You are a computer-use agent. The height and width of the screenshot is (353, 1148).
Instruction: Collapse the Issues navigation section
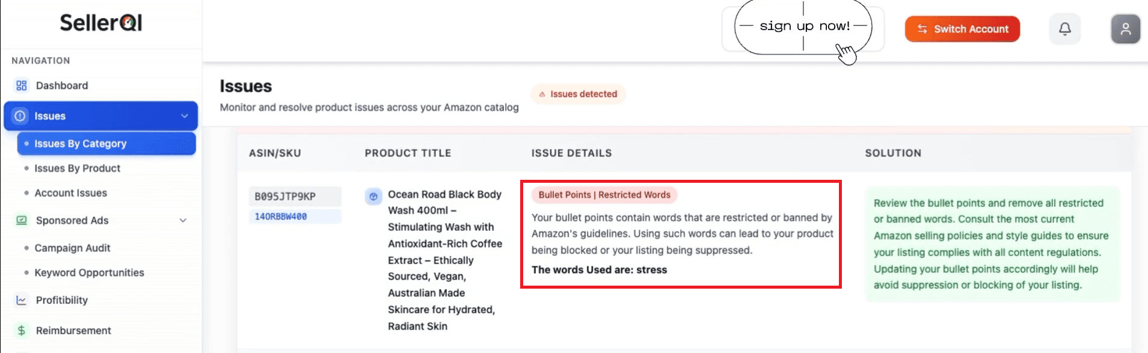click(x=183, y=115)
